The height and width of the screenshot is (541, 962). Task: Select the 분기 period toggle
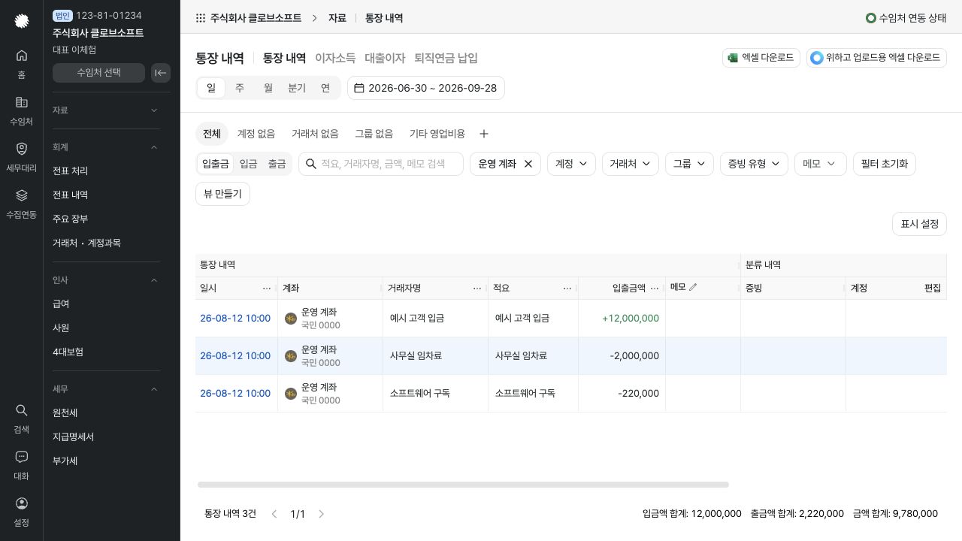(x=297, y=88)
